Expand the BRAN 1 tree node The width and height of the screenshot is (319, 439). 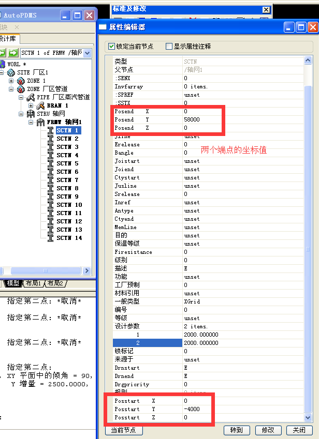pos(31,105)
